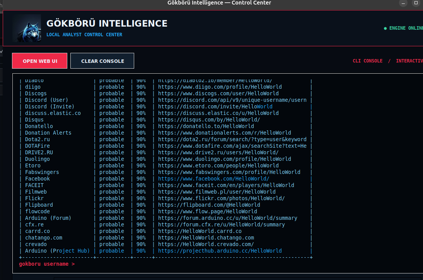
Task: Click the faceit.com players URL
Action: pyautogui.click(x=226, y=185)
